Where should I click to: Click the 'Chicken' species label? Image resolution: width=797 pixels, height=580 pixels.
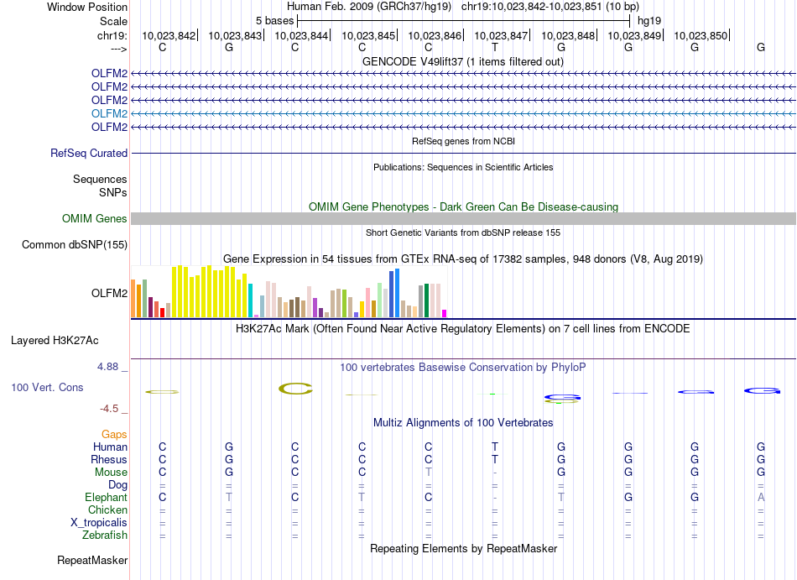point(107,509)
